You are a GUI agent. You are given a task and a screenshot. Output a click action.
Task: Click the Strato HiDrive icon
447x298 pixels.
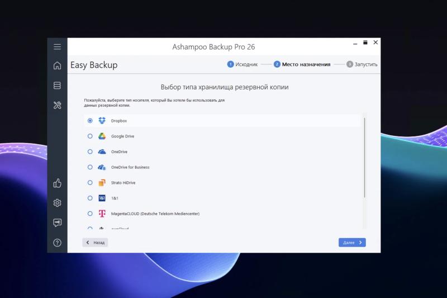[102, 182]
